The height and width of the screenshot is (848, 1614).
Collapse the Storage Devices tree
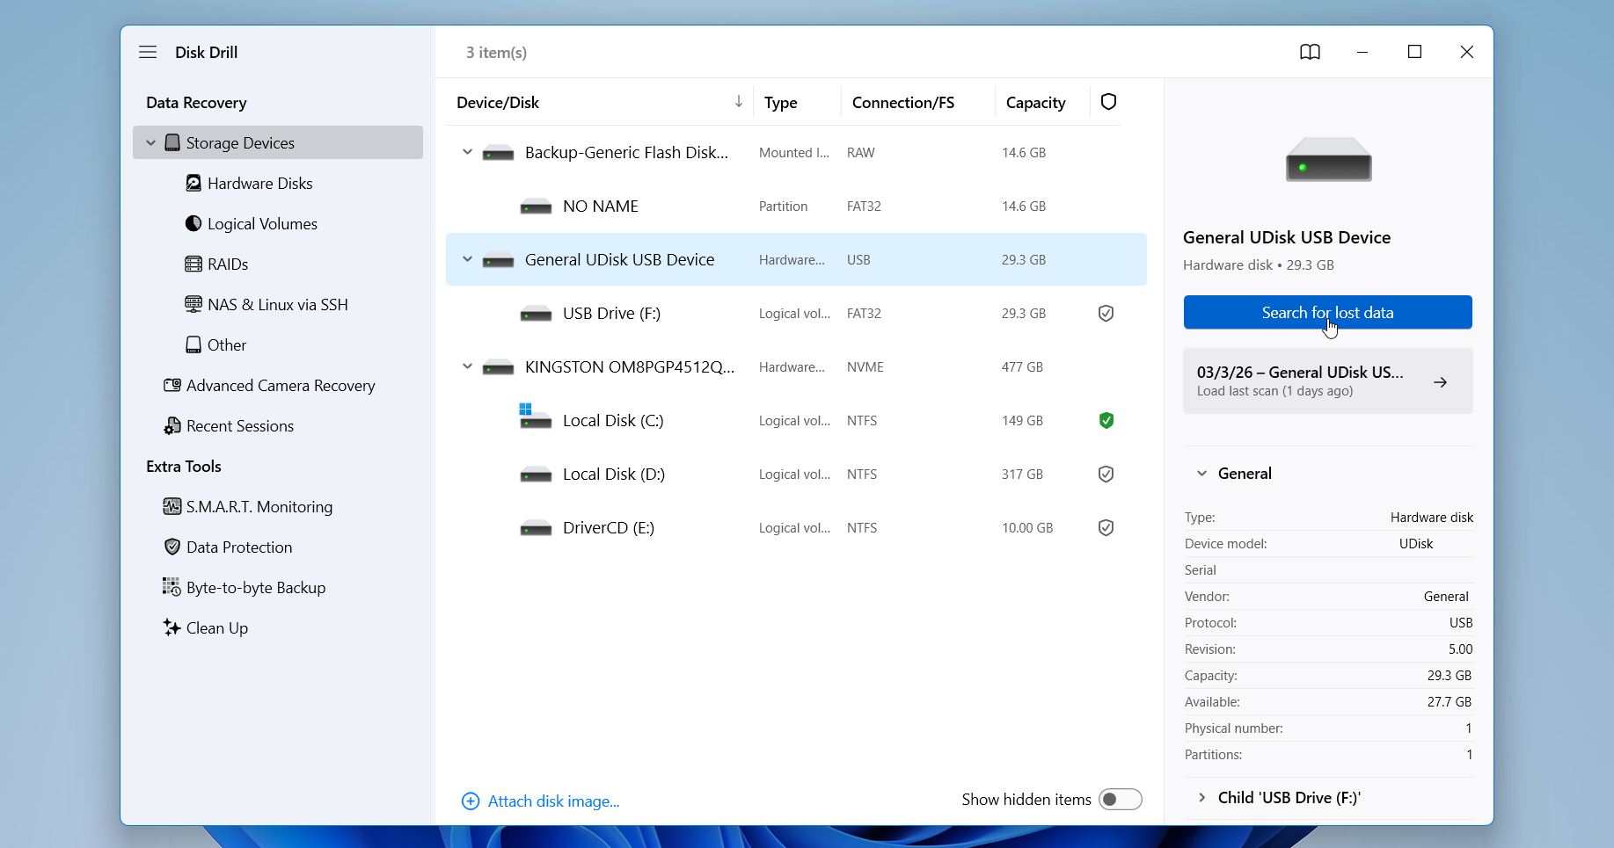pos(151,143)
